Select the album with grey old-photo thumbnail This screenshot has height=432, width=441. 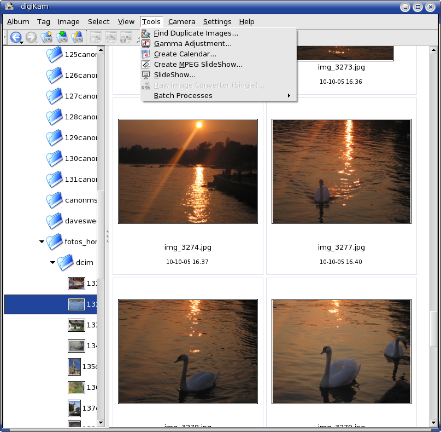pos(82,346)
